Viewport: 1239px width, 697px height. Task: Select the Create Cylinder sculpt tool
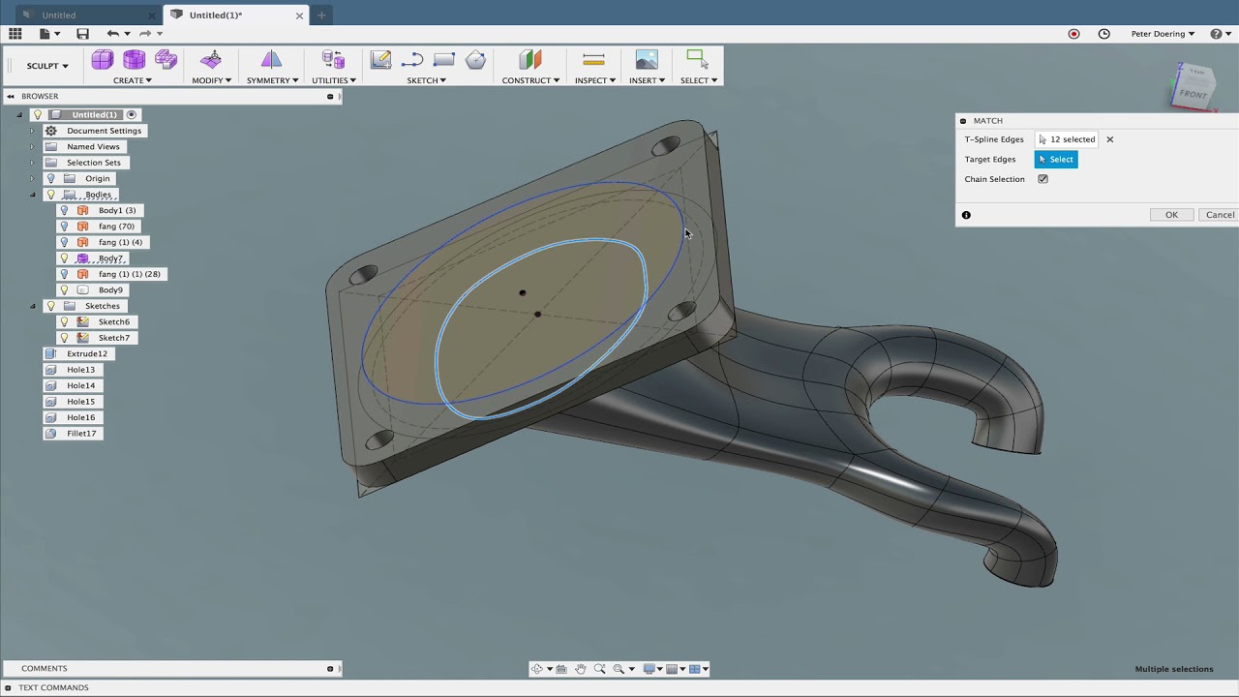pyautogui.click(x=134, y=60)
